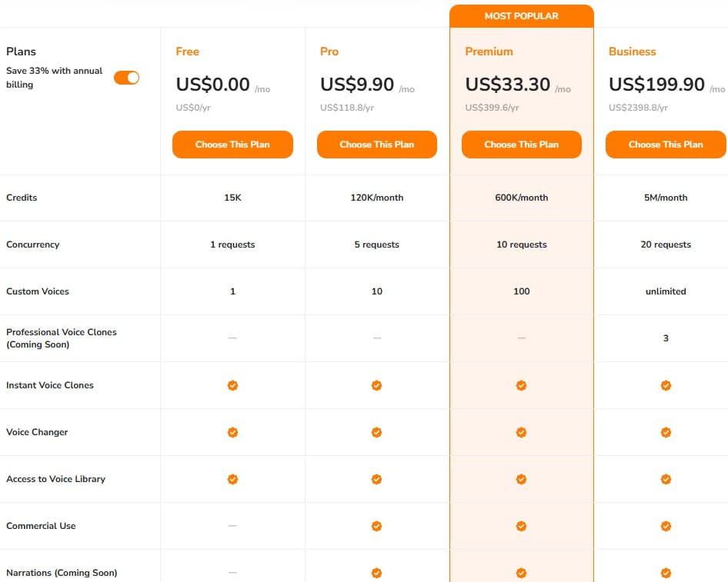
Task: Toggle the annual billing switch
Action: [125, 78]
